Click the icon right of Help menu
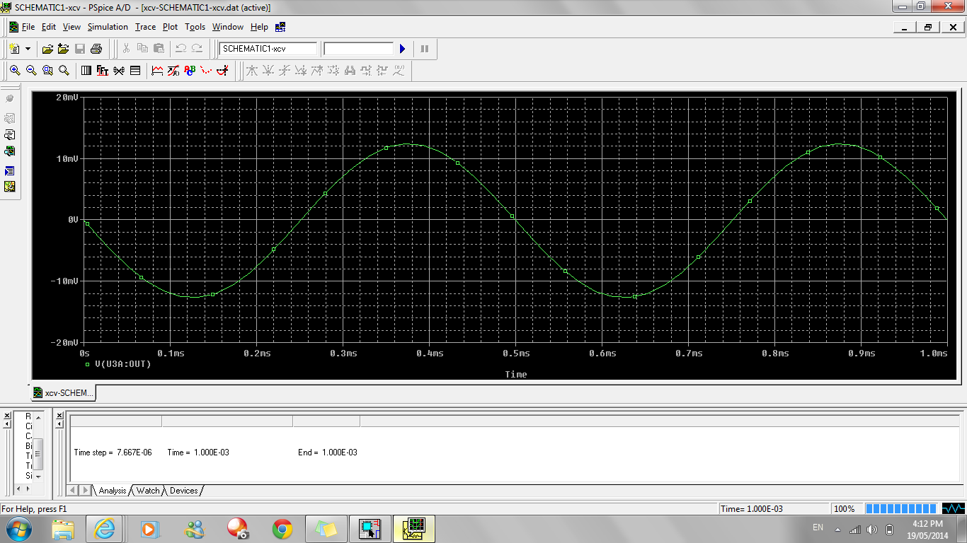967x543 pixels. (280, 27)
